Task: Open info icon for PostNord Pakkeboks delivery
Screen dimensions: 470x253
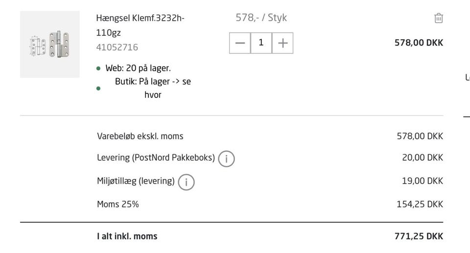Action: coord(226,159)
